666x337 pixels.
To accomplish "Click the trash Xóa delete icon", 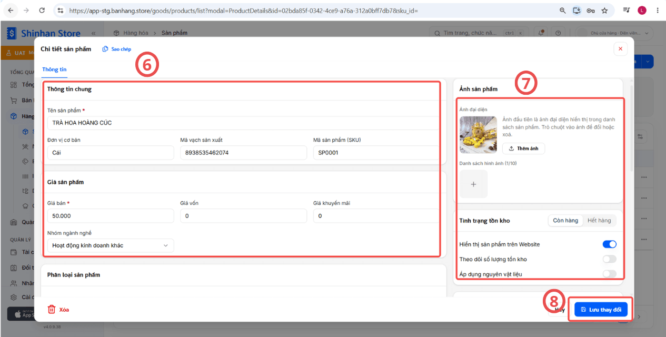I will coord(52,310).
